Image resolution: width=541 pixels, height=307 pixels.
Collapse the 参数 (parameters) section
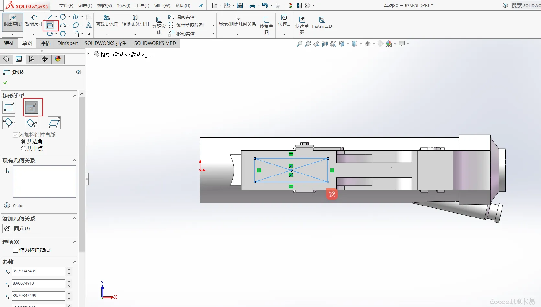point(75,262)
